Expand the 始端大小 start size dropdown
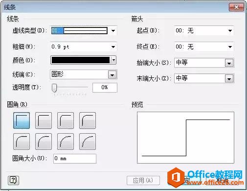The width and height of the screenshot is (247, 191). click(229, 63)
